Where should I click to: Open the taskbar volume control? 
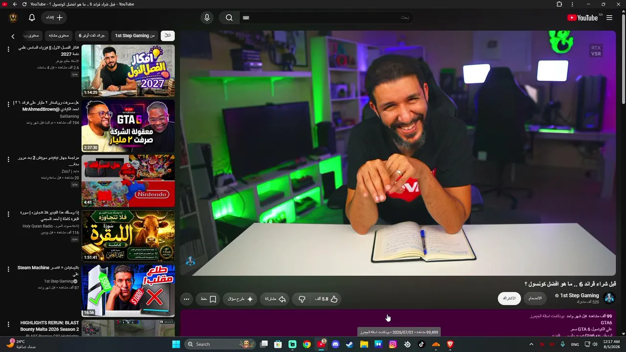tap(595, 344)
